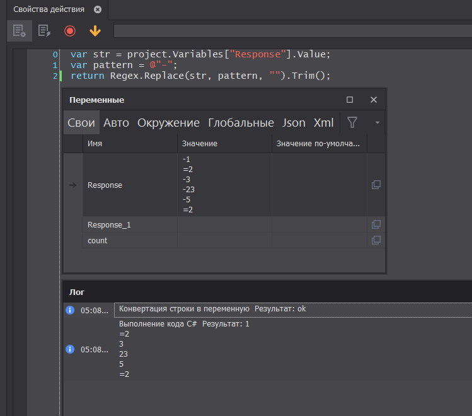The width and height of the screenshot is (472, 416).
Task: Click the filter funnel icon in Переменные
Action: pos(352,122)
